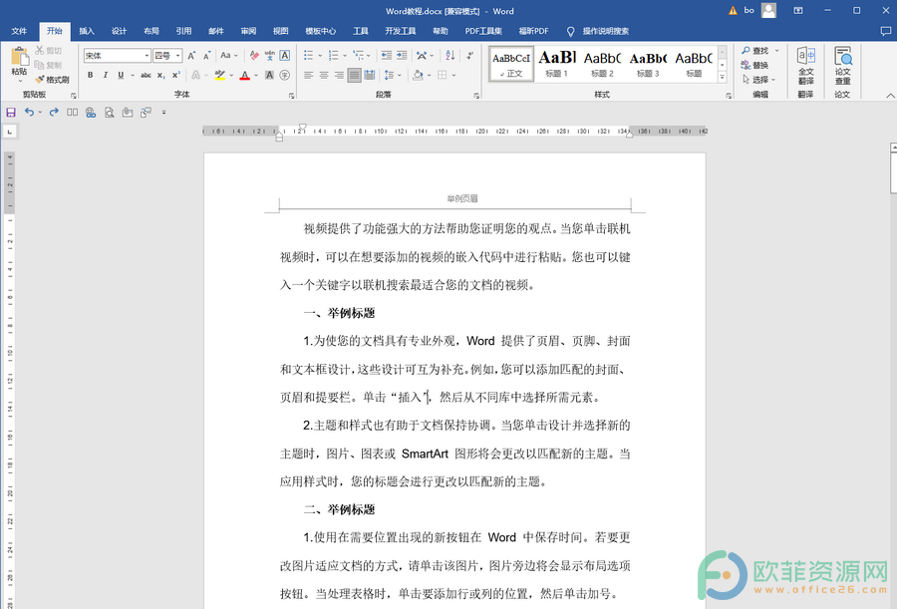Switch to the References (引用) tab
Image resolution: width=897 pixels, height=609 pixels.
tap(183, 31)
